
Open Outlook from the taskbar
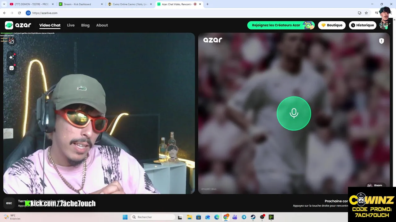[x=207, y=217]
